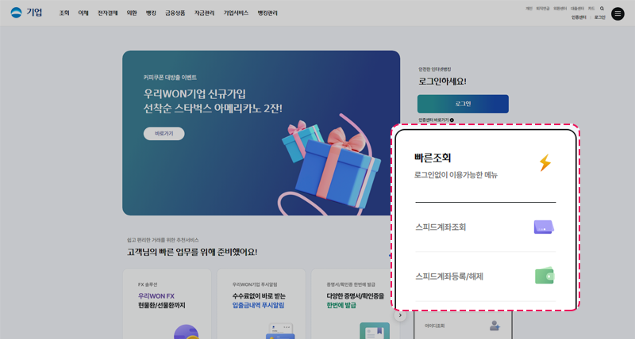Open the 이체 menu

click(x=83, y=13)
